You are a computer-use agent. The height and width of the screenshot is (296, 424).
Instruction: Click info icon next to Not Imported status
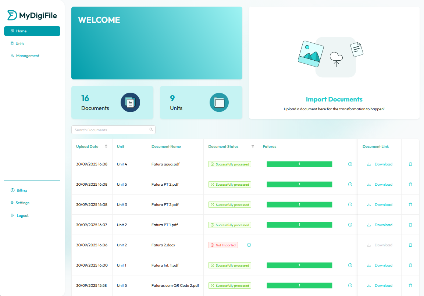click(x=249, y=245)
